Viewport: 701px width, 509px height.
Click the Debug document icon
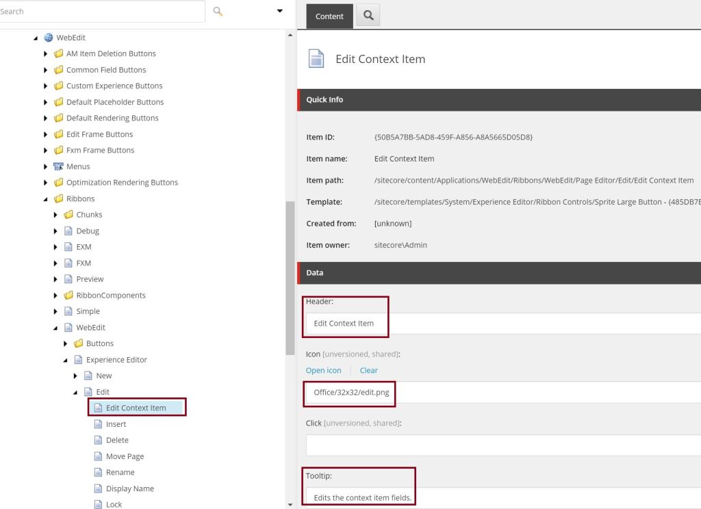(68, 231)
